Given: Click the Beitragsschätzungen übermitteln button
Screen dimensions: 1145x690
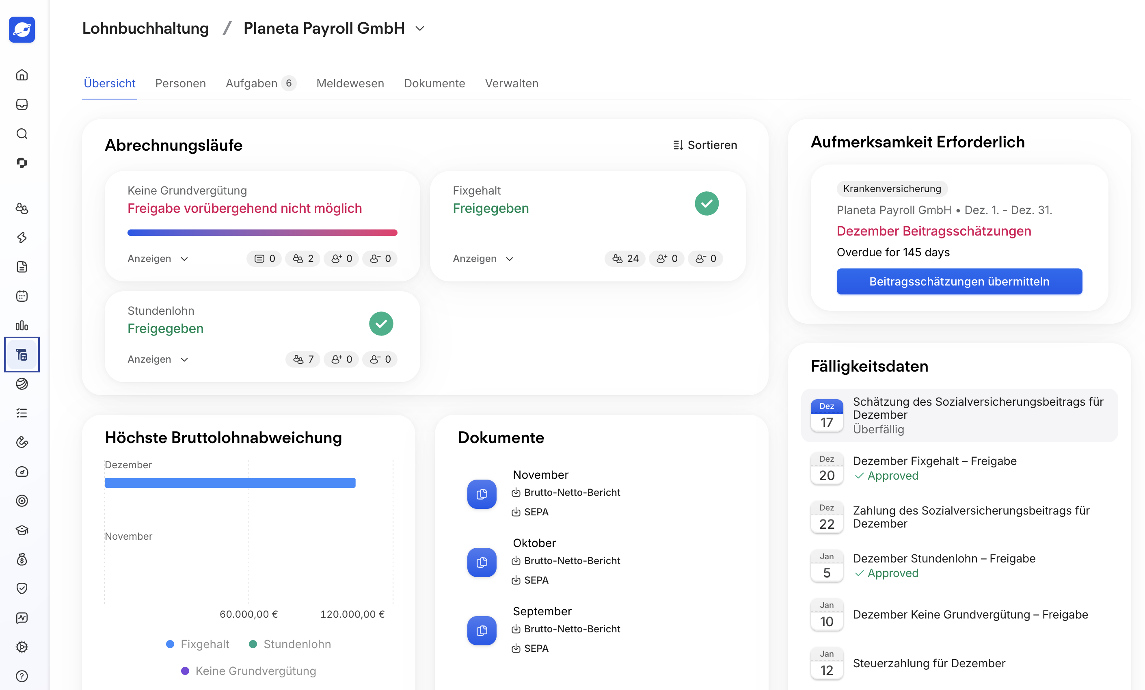Looking at the screenshot, I should [x=959, y=281].
